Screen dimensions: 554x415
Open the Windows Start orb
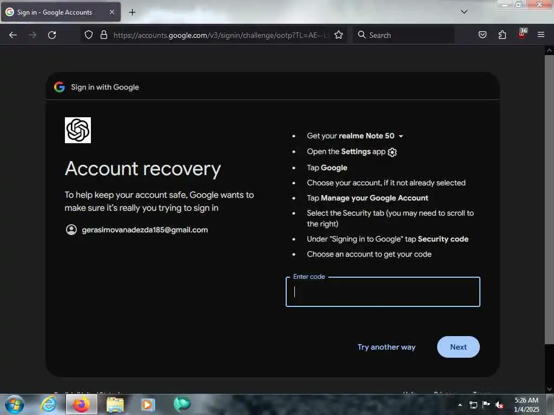15,404
